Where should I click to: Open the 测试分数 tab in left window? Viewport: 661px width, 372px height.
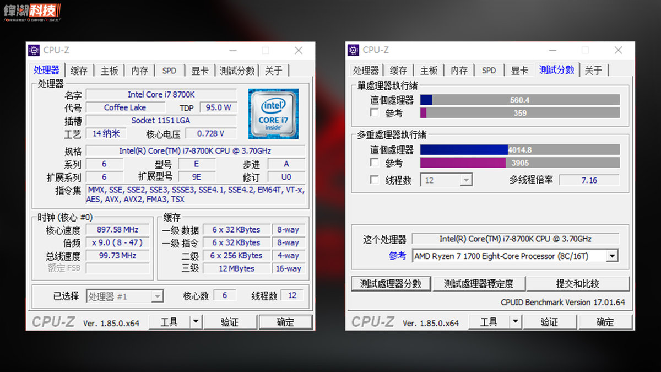[x=237, y=70]
